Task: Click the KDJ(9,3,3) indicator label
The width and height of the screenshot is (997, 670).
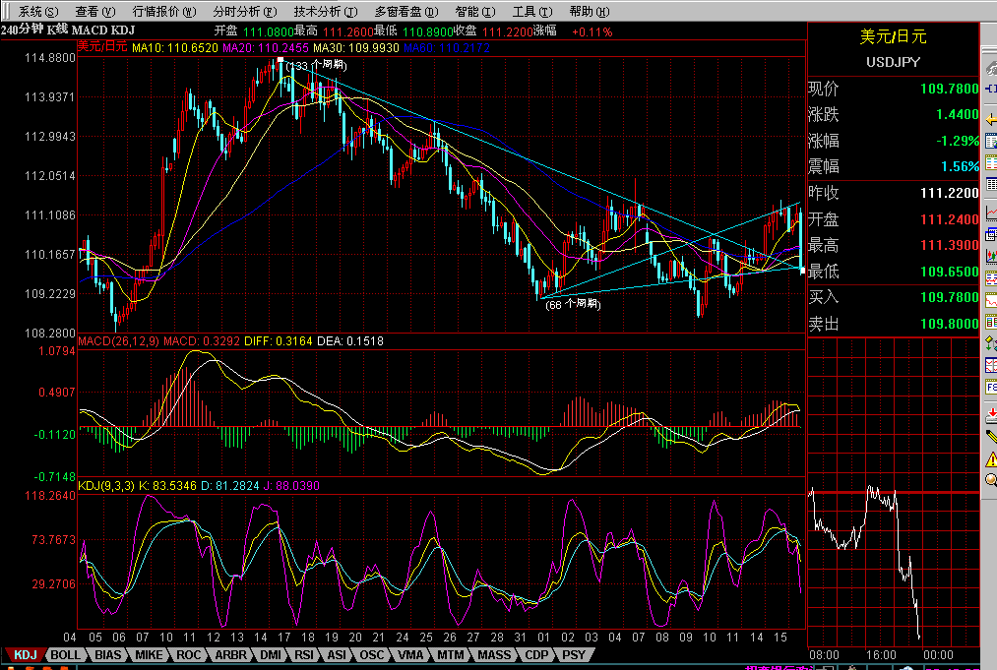Action: [x=106, y=486]
